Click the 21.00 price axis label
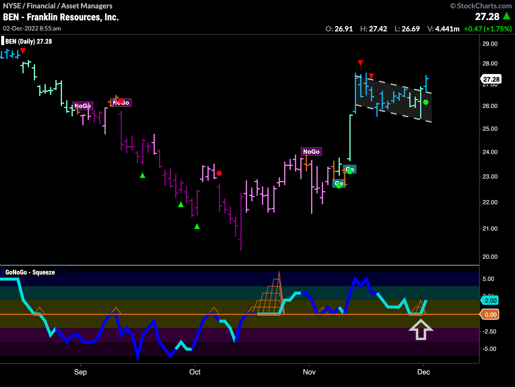Image resolution: width=515 pixels, height=387 pixels. pos(490,228)
